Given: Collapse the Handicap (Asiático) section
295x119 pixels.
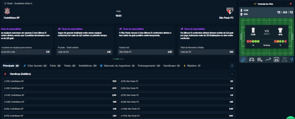Looking at the screenshot, I should [x=232, y=74].
